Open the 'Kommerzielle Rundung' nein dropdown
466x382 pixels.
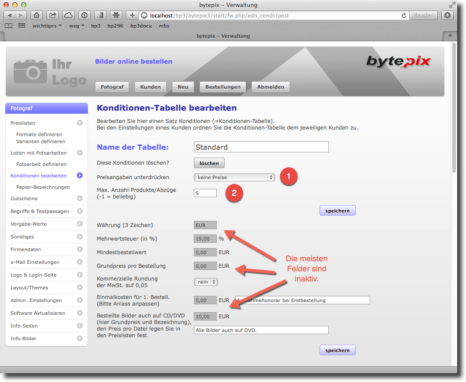206,282
